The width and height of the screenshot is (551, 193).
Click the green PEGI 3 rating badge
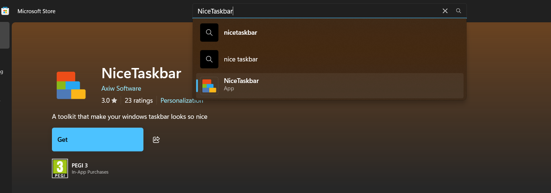pos(60,169)
